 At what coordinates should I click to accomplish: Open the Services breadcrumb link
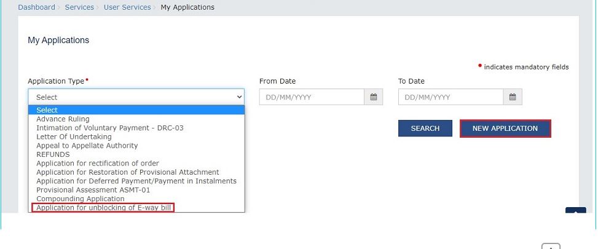tap(79, 7)
